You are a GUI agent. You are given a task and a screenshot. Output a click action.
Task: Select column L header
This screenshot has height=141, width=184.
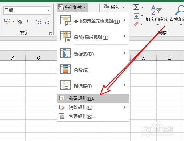(169, 58)
